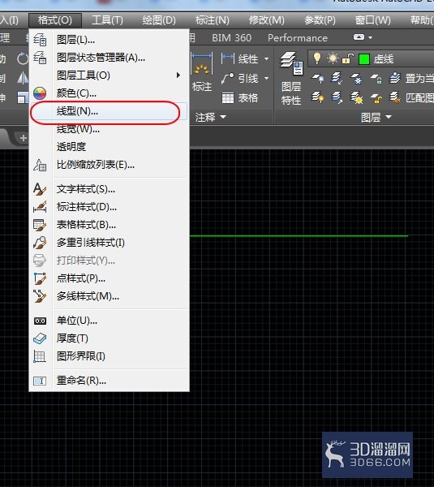Image resolution: width=434 pixels, height=487 pixels.
Task: Open 标注样式(D)... entry
Action: pyautogui.click(x=109, y=207)
